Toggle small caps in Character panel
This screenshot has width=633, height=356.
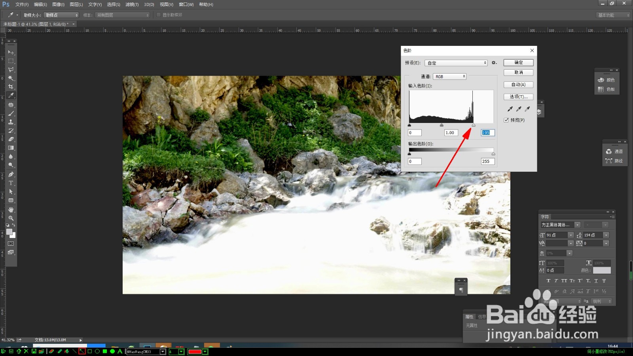(x=572, y=281)
